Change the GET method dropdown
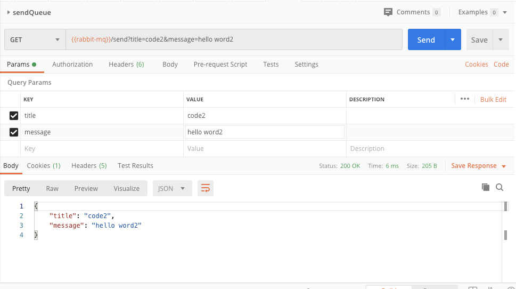 [x=35, y=39]
